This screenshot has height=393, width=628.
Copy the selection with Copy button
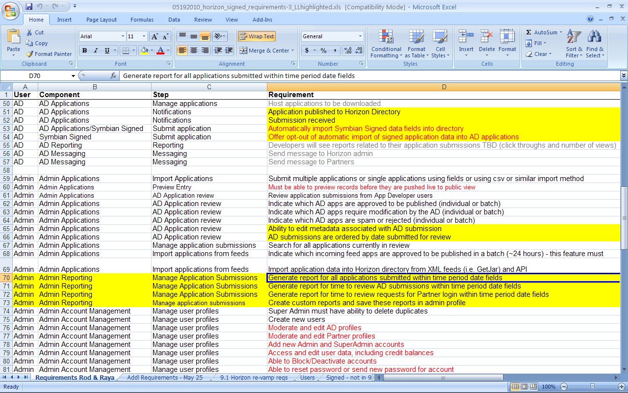pyautogui.click(x=37, y=43)
